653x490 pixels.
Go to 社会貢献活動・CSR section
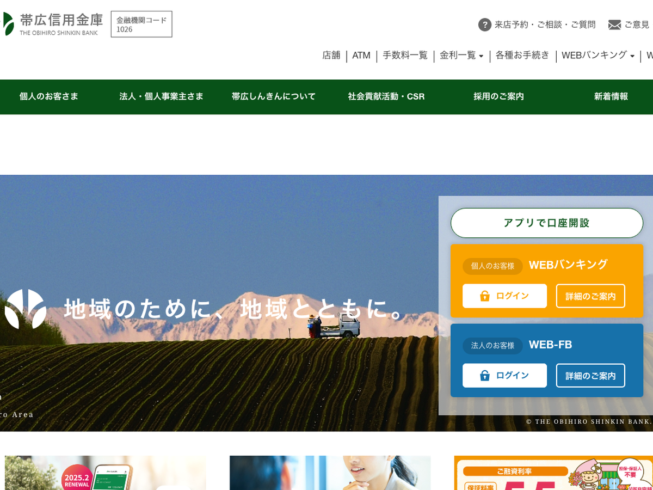click(386, 96)
